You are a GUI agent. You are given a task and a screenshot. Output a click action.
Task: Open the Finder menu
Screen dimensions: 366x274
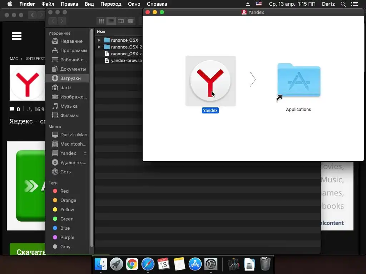coord(27,4)
